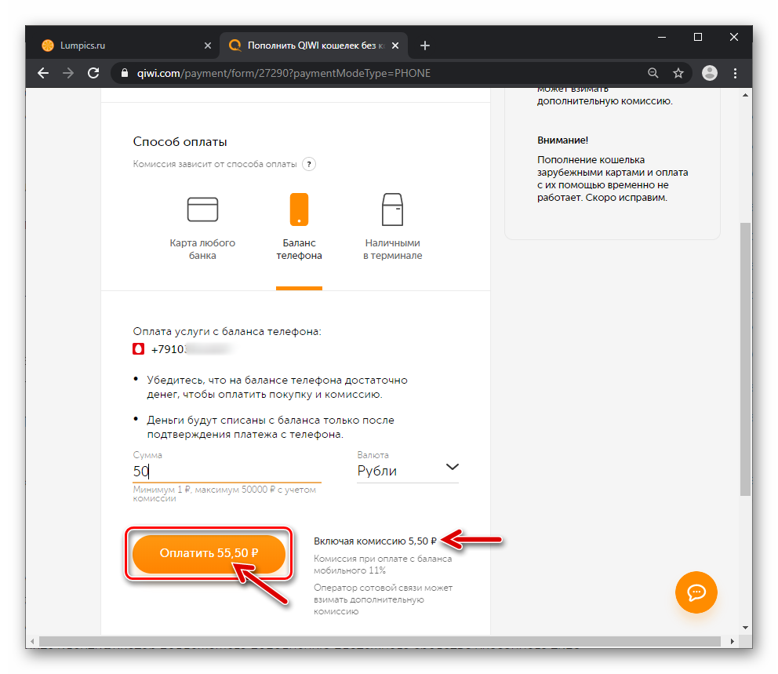Viewport: 778px width, 674px height.
Task: Close the QIWI wallet tab
Action: pos(395,46)
